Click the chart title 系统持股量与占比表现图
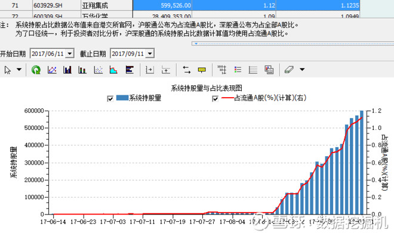 click(207, 88)
